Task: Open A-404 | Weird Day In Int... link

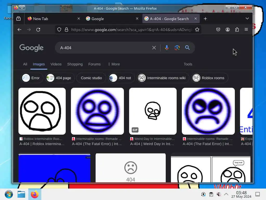Action: tap(152, 144)
